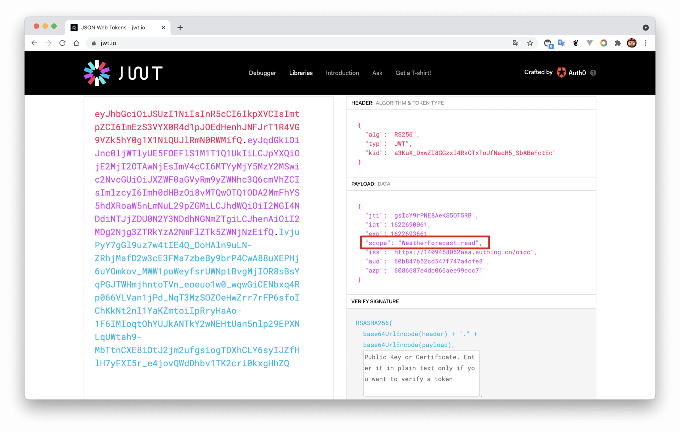Click the padlock beside the jwt.io URL
Viewport: 680px width, 432px height.
point(93,43)
